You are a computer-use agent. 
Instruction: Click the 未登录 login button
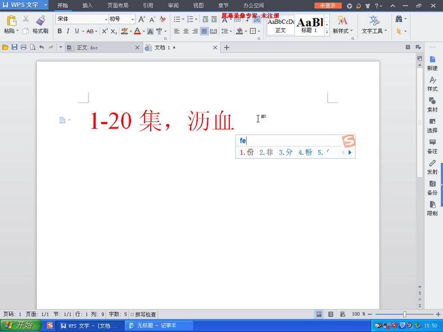click(327, 5)
